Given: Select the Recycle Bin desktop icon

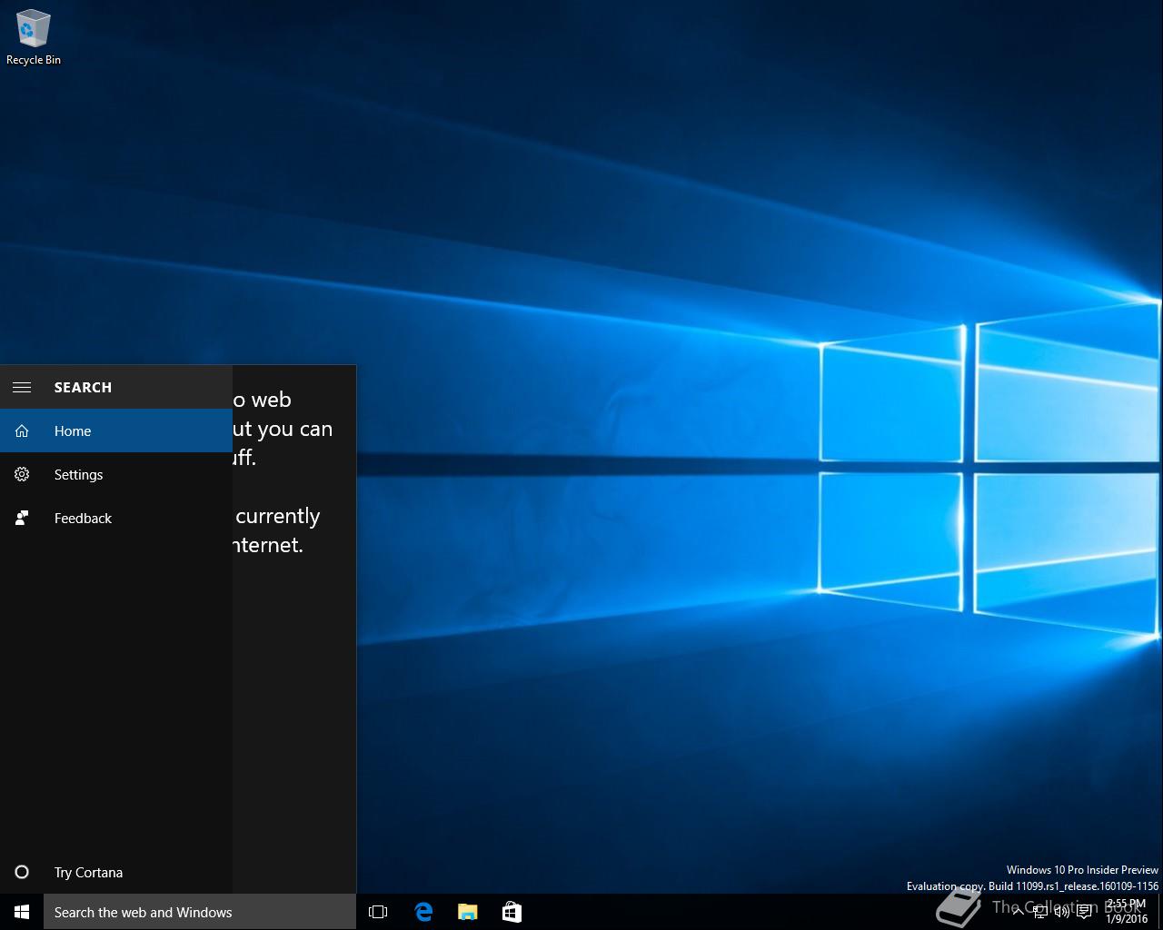Looking at the screenshot, I should (x=34, y=38).
